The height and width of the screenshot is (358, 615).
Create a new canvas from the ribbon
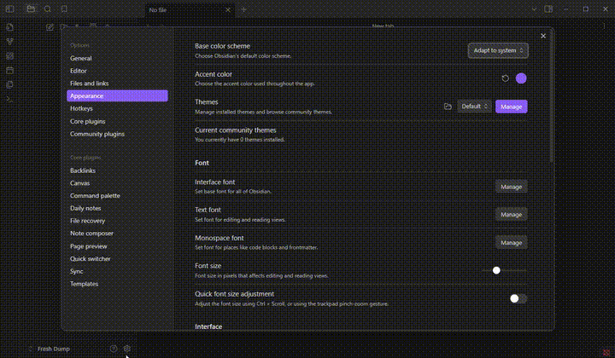9,56
